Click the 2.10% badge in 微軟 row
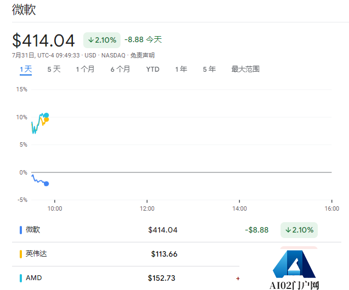Viewport: 349px width, 290px height. click(x=299, y=230)
